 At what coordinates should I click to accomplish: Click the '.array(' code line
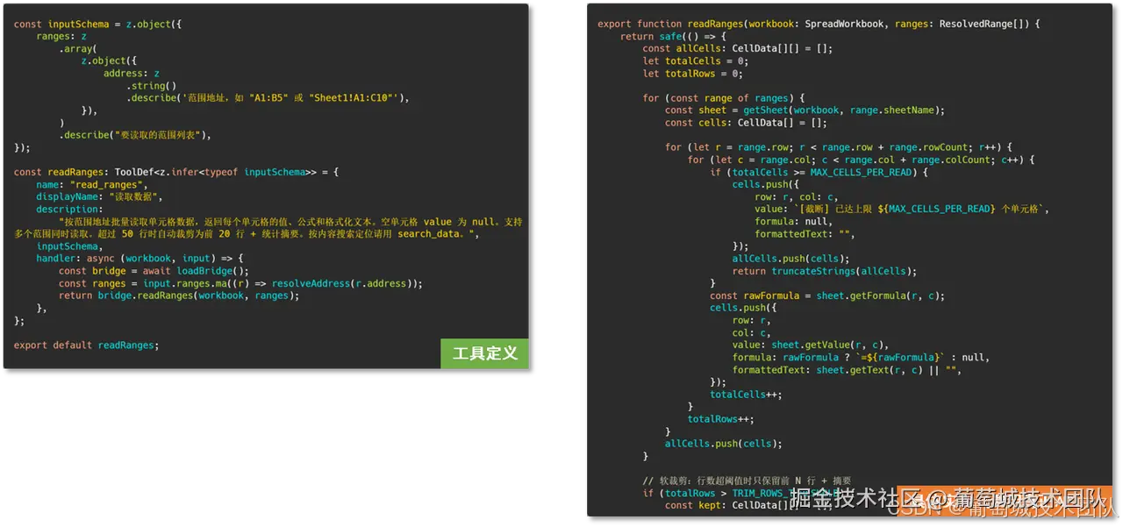tap(78, 49)
